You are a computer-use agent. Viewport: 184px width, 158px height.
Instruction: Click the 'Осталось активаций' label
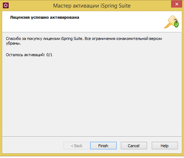coord(25,55)
